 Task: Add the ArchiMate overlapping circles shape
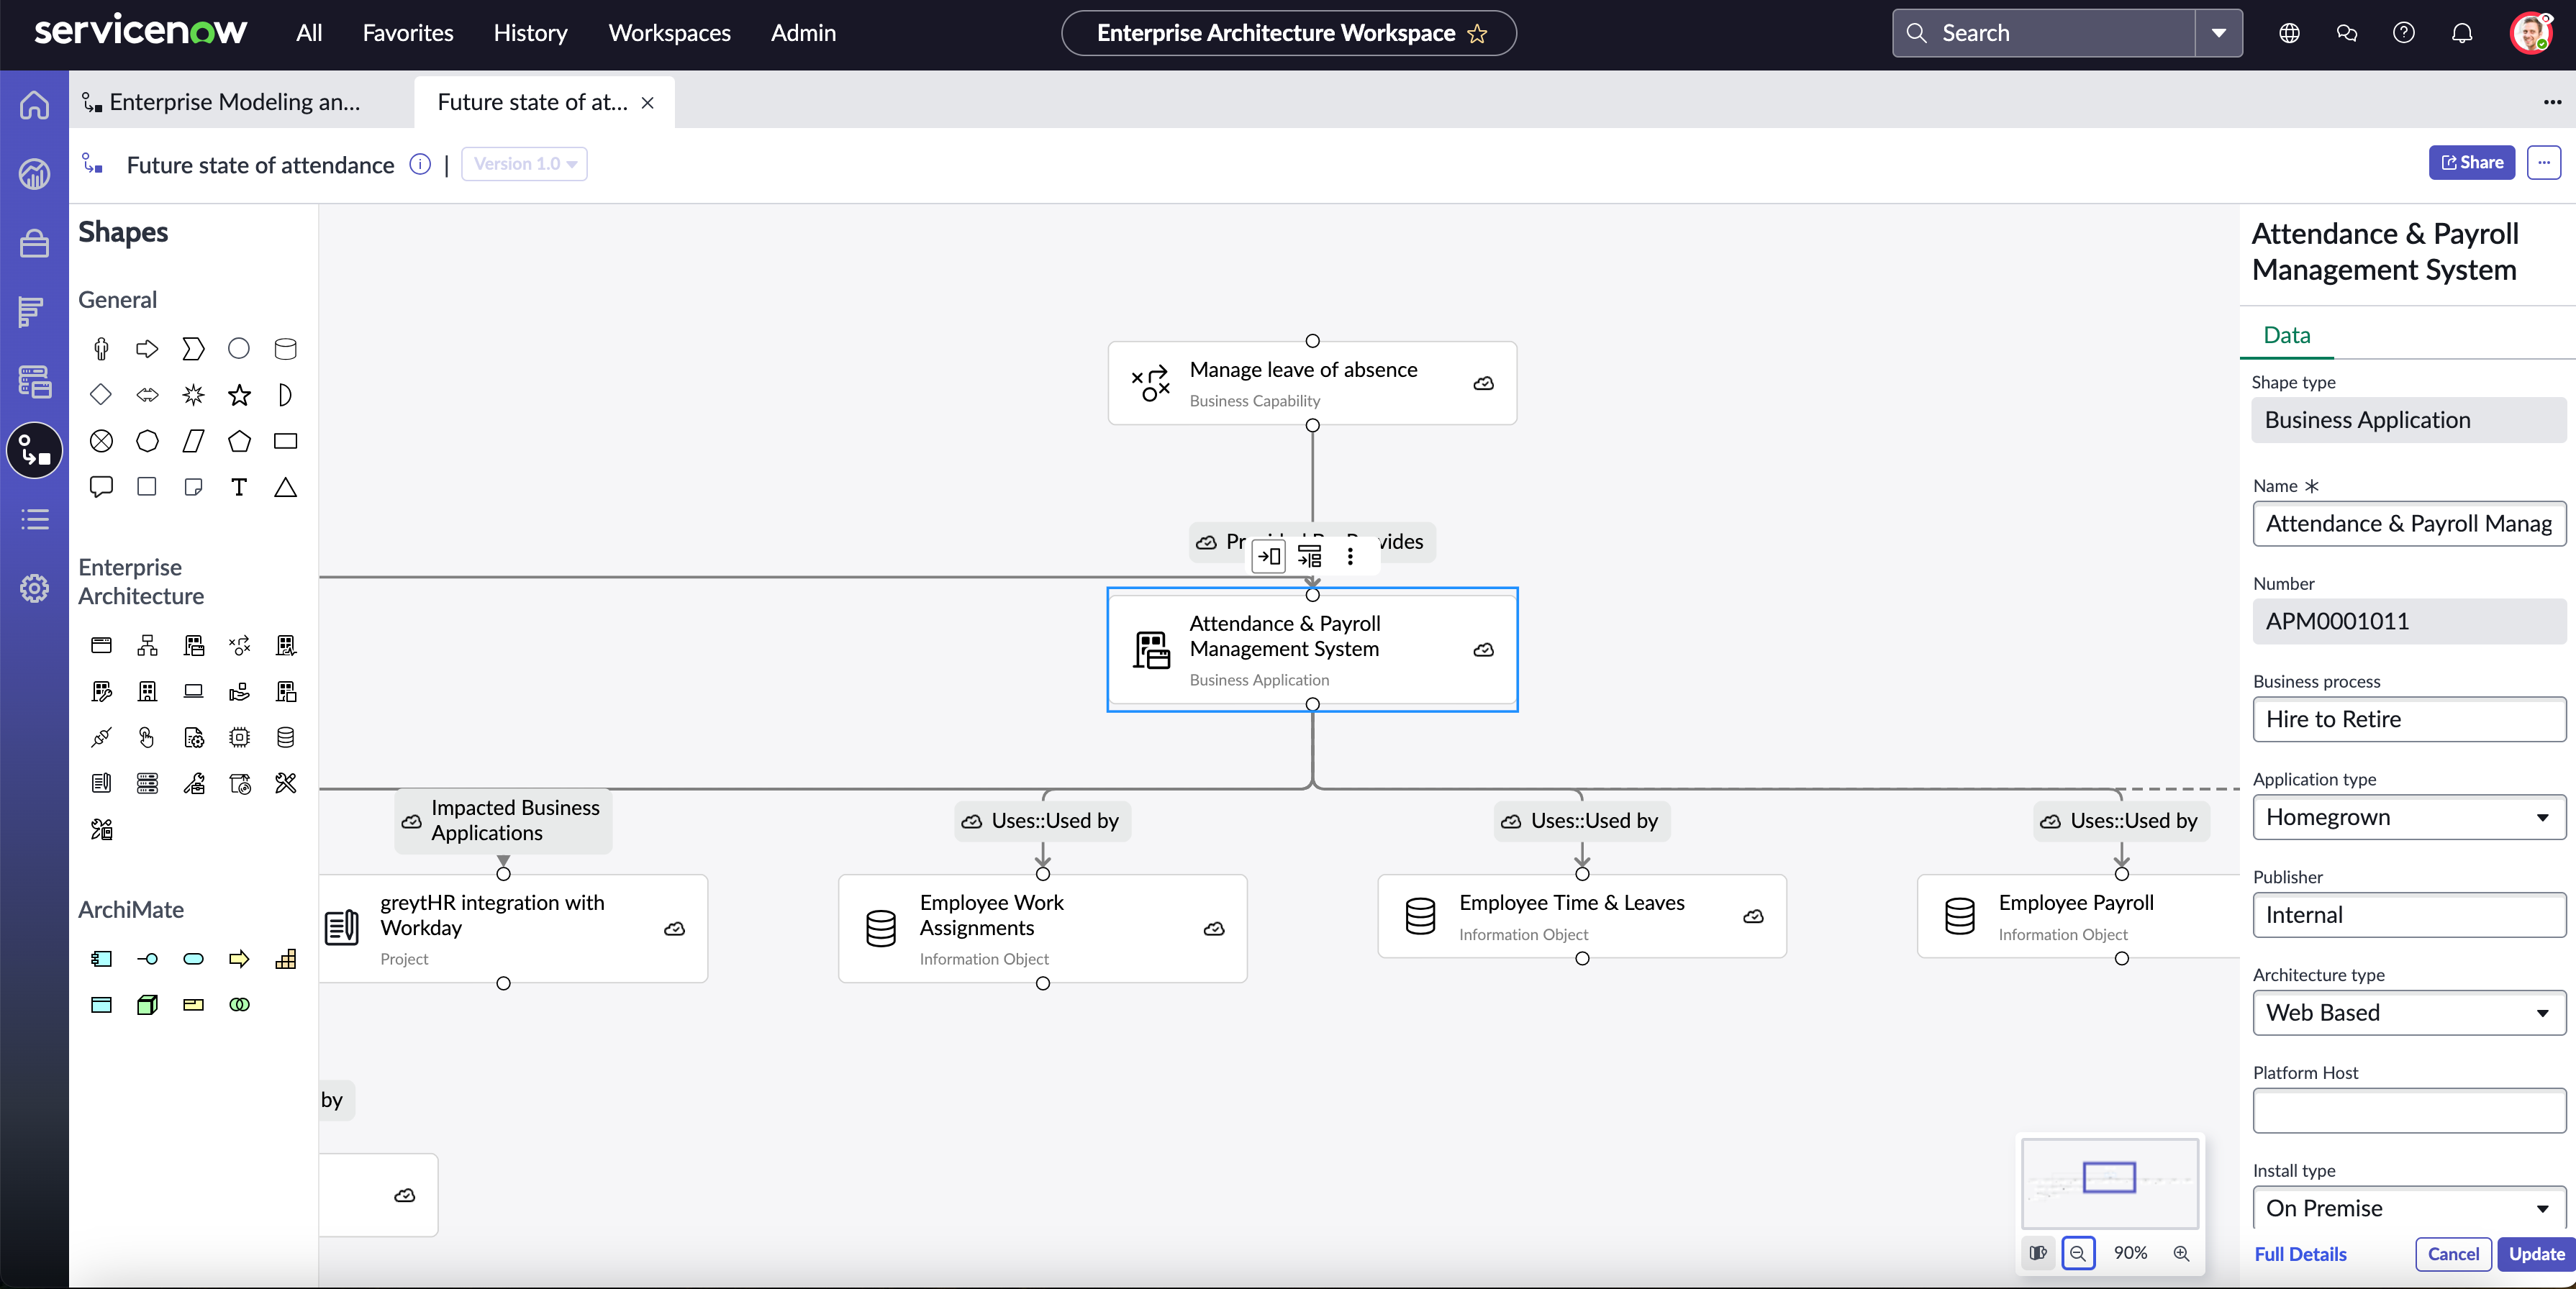(x=239, y=1005)
